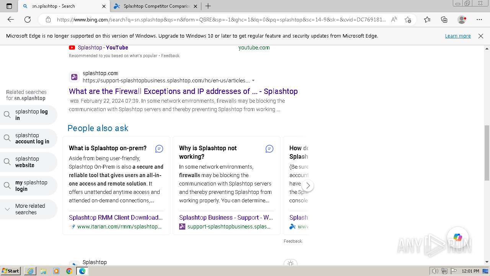Launch Google Chrome from taskbar
This screenshot has width=490, height=276.
click(69, 271)
